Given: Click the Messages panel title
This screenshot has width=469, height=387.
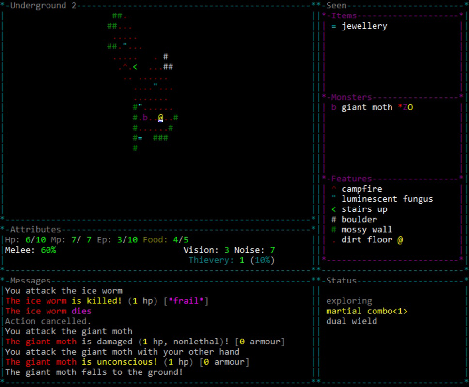Looking at the screenshot, I should (30, 281).
